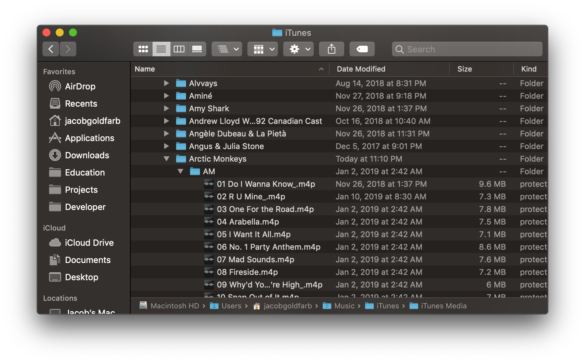Expand the Angèle Dubeau & La Pietà folder
585x363 pixels.
coord(166,133)
